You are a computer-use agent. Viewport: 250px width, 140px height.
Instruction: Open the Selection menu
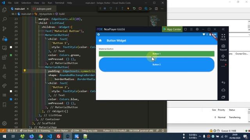[26, 3]
